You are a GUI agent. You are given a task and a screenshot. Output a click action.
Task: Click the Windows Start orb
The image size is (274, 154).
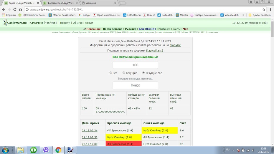coord(5,150)
